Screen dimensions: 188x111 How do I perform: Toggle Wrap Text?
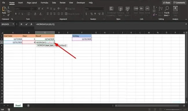click(70, 9)
